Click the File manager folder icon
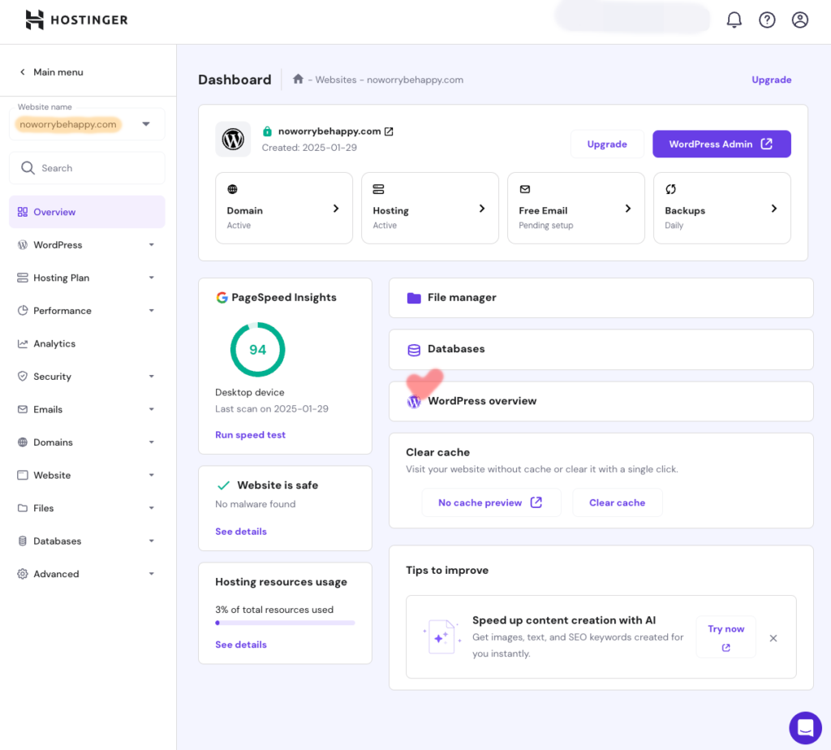This screenshot has height=750, width=831. point(414,298)
